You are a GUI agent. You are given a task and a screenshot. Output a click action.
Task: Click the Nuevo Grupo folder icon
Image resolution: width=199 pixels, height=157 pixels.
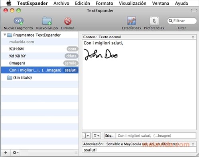point(47,21)
